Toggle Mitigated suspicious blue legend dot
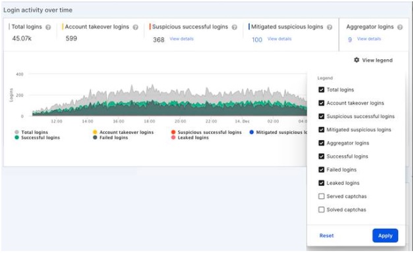Viewport: 414px width, 253px height. coord(252,132)
